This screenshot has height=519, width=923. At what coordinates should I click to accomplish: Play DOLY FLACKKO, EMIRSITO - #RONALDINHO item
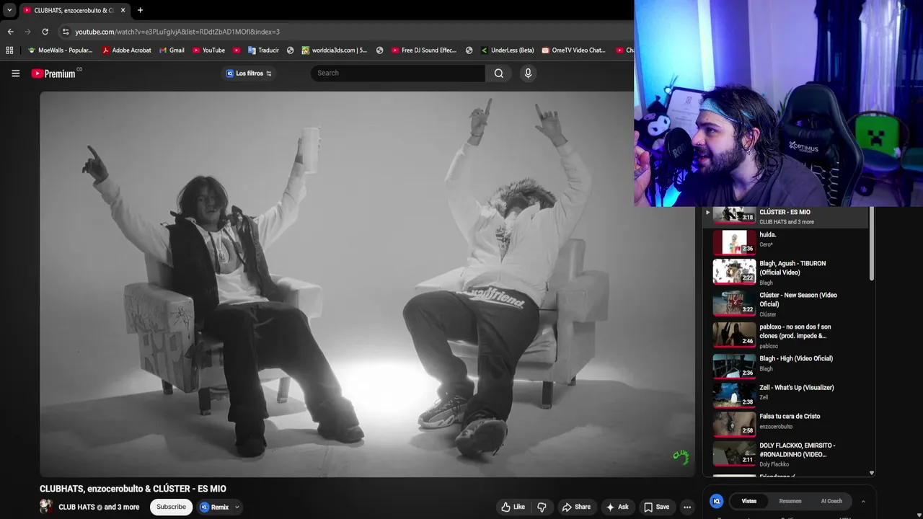[786, 453]
